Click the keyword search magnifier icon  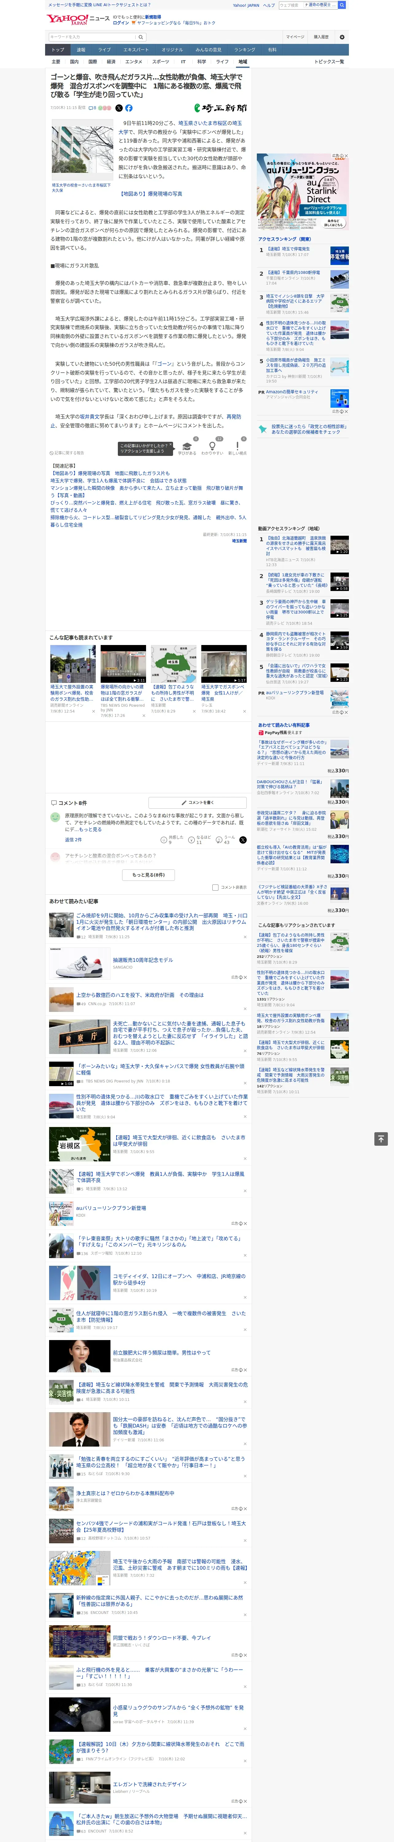click(x=141, y=37)
